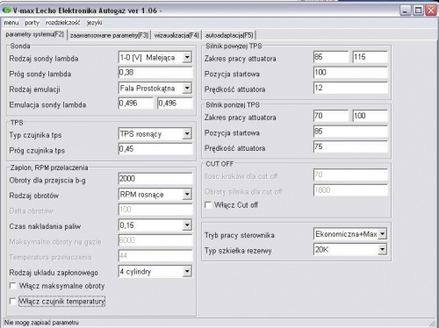Viewport: 439px width, 328px height.
Task: Switch to autoadaptacja(F5) tab
Action: click(x=229, y=35)
